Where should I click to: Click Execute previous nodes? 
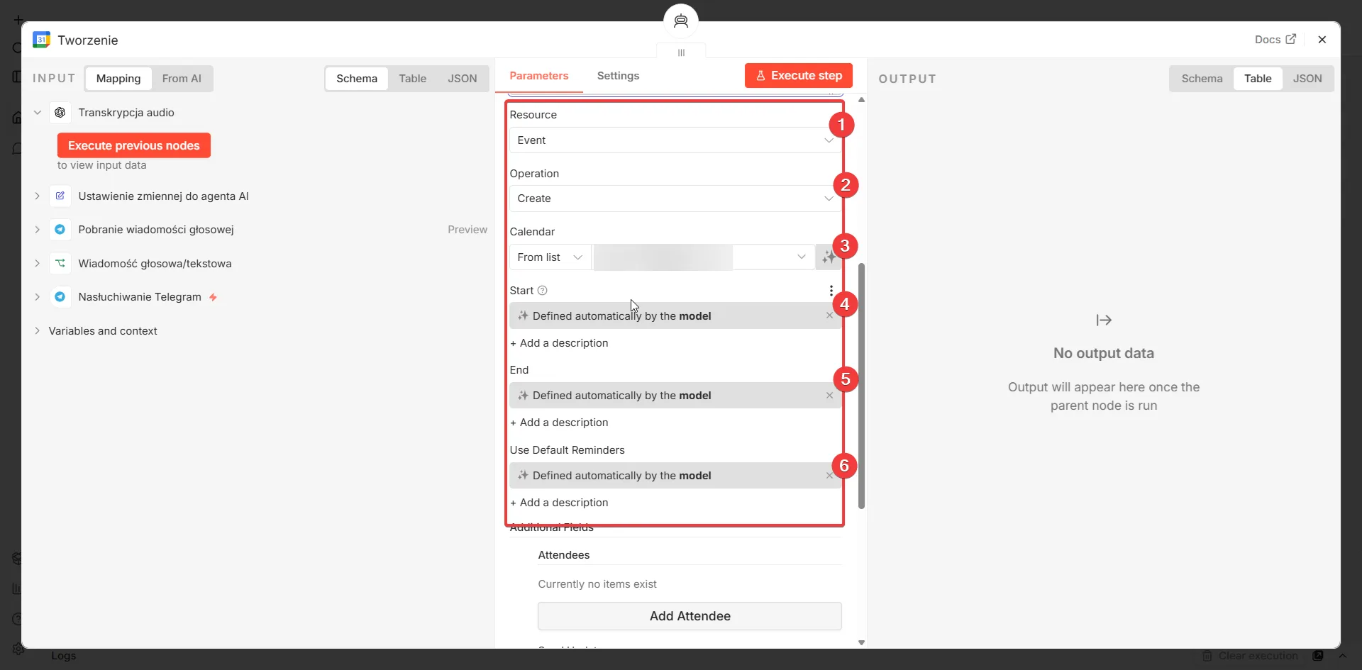(x=134, y=145)
